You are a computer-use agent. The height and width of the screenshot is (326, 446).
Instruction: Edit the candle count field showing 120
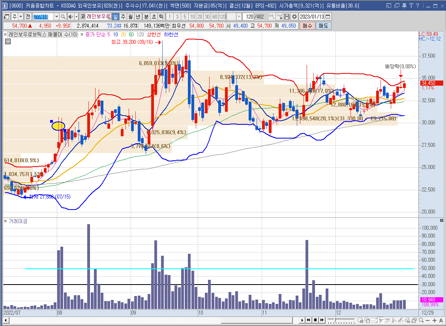coord(248,17)
